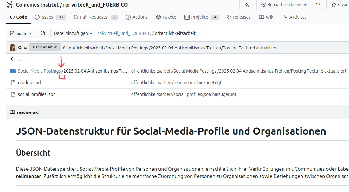The height and width of the screenshot is (192, 349).
Task: Toggle watching with Beobachten beenden
Action: coord(284,5)
